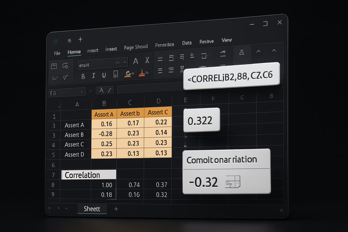
Task: Click the font color icon in the ribbon
Action: (x=142, y=74)
